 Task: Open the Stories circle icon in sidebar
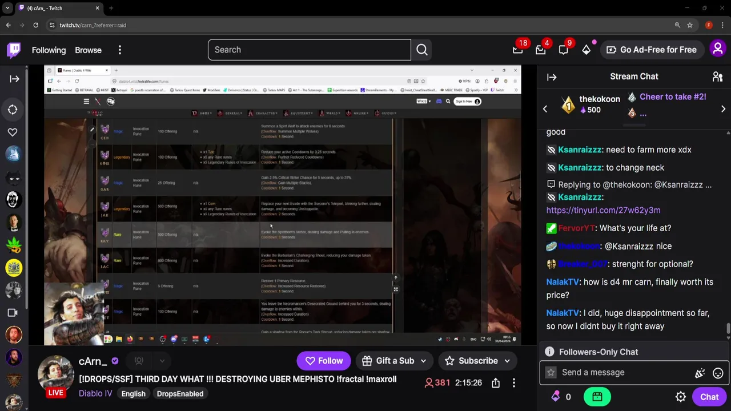tap(13, 110)
